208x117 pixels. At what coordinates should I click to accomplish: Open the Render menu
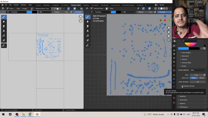coord(16,5)
